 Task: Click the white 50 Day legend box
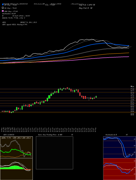pyautogui.click(x=3, y=8)
